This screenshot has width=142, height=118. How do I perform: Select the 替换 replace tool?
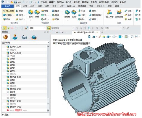click(x=92, y=11)
